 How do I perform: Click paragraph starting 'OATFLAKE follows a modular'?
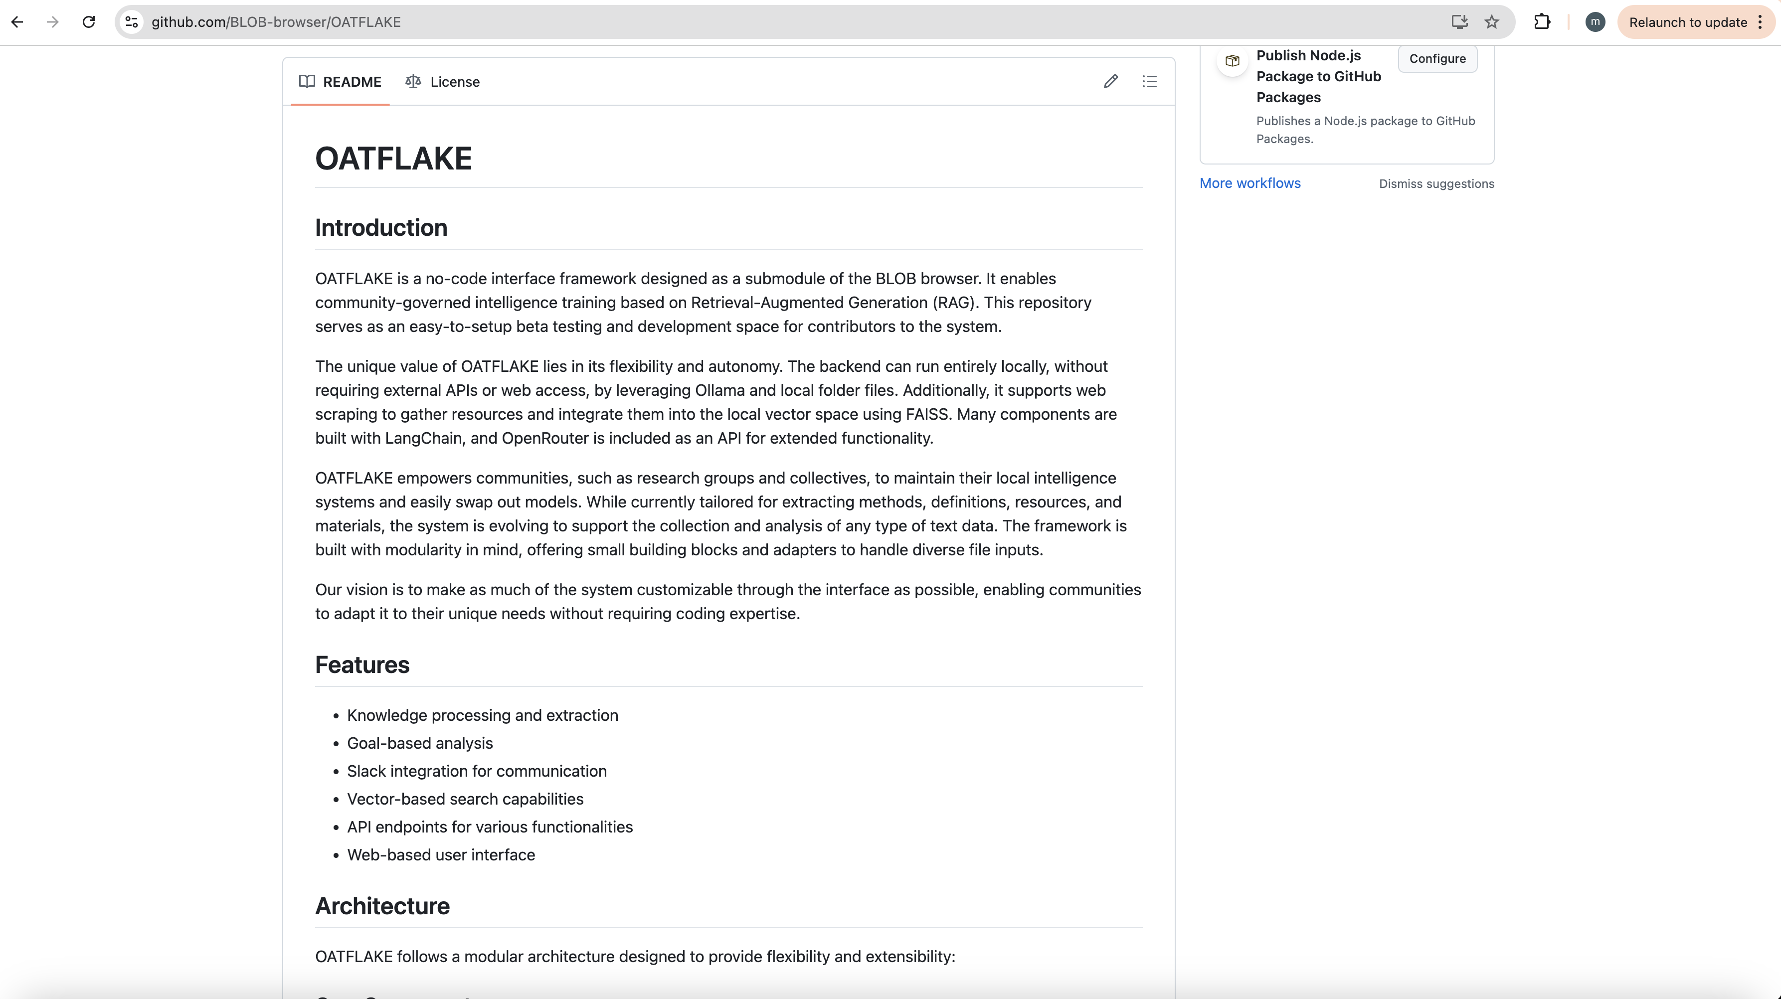point(635,957)
